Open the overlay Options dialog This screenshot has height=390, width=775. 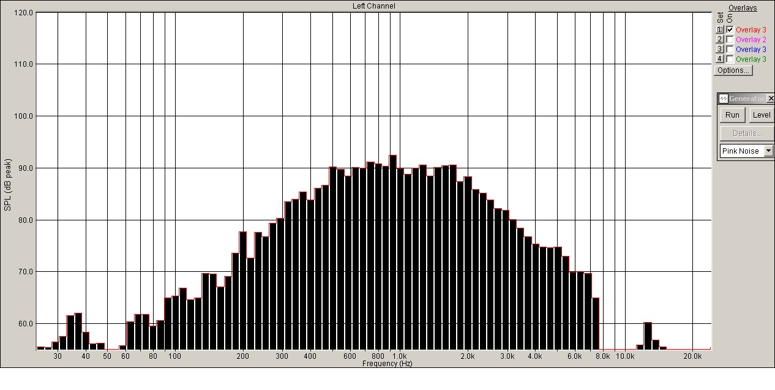(733, 70)
